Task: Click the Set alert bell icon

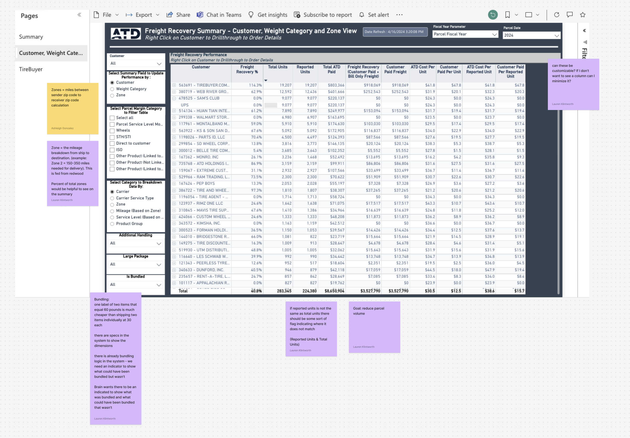Action: pos(362,15)
